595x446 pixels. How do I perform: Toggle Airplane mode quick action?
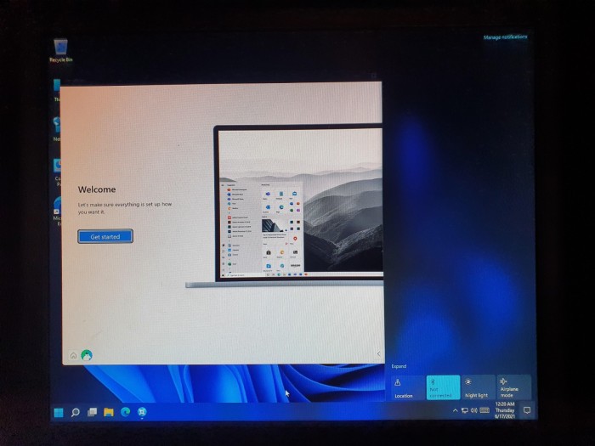tap(513, 387)
